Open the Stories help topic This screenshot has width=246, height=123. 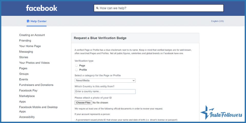click(x=24, y=57)
